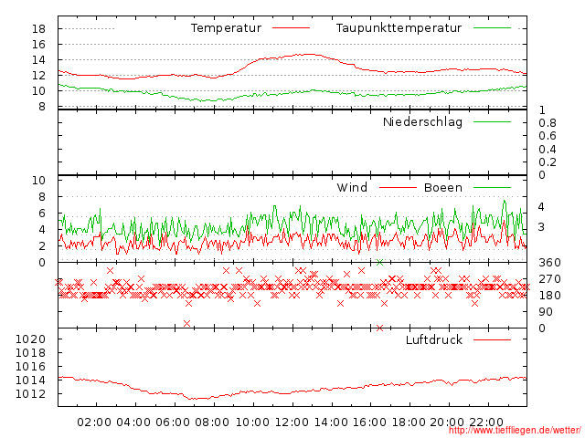585x438 pixels.
Task: Click the 'Temperatur' legend label
Action: click(226, 28)
